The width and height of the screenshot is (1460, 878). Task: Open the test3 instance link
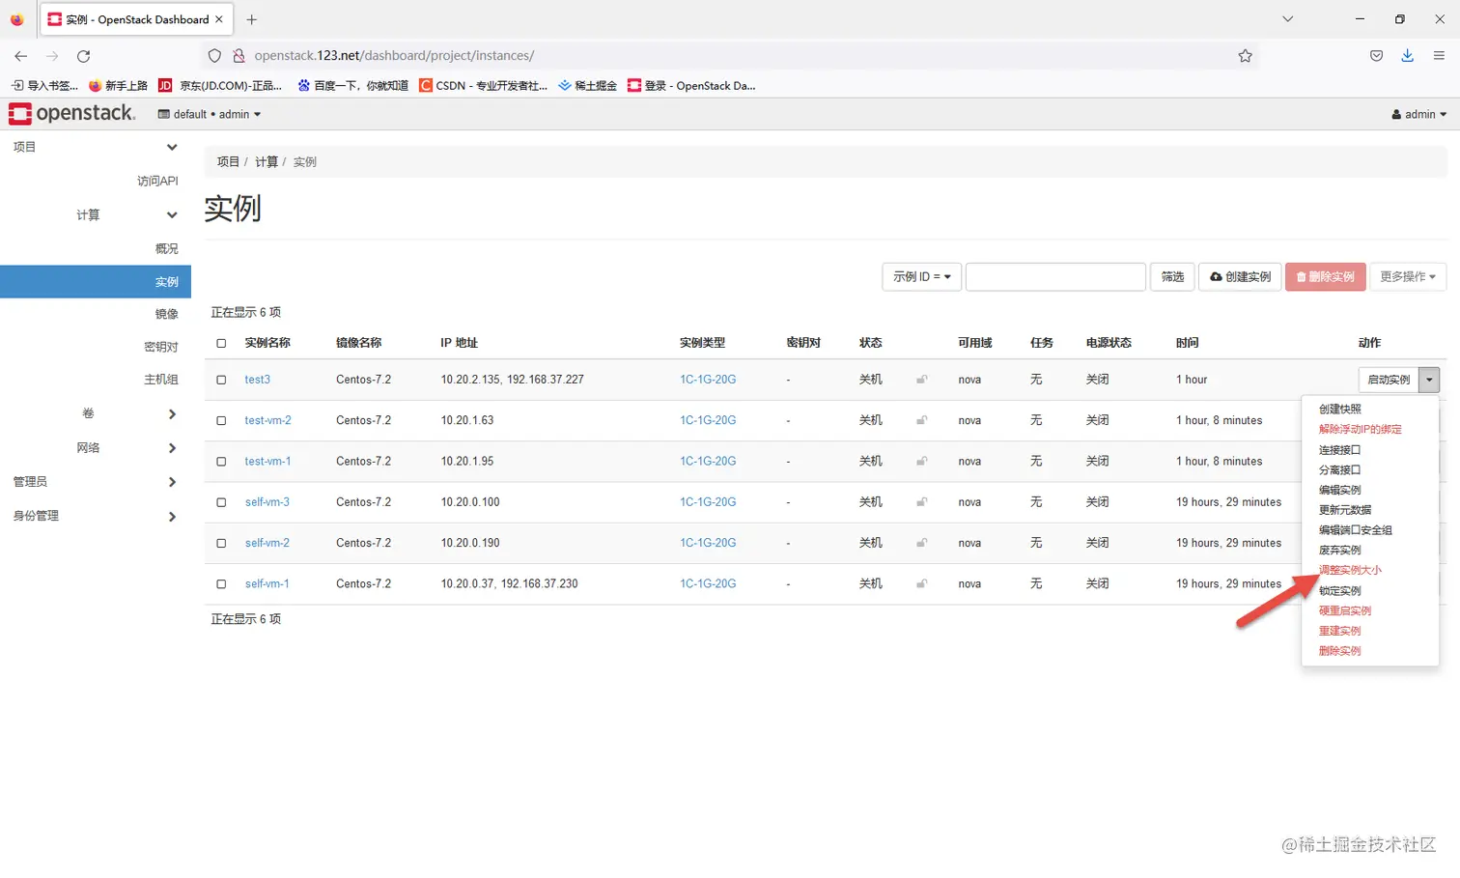coord(257,380)
